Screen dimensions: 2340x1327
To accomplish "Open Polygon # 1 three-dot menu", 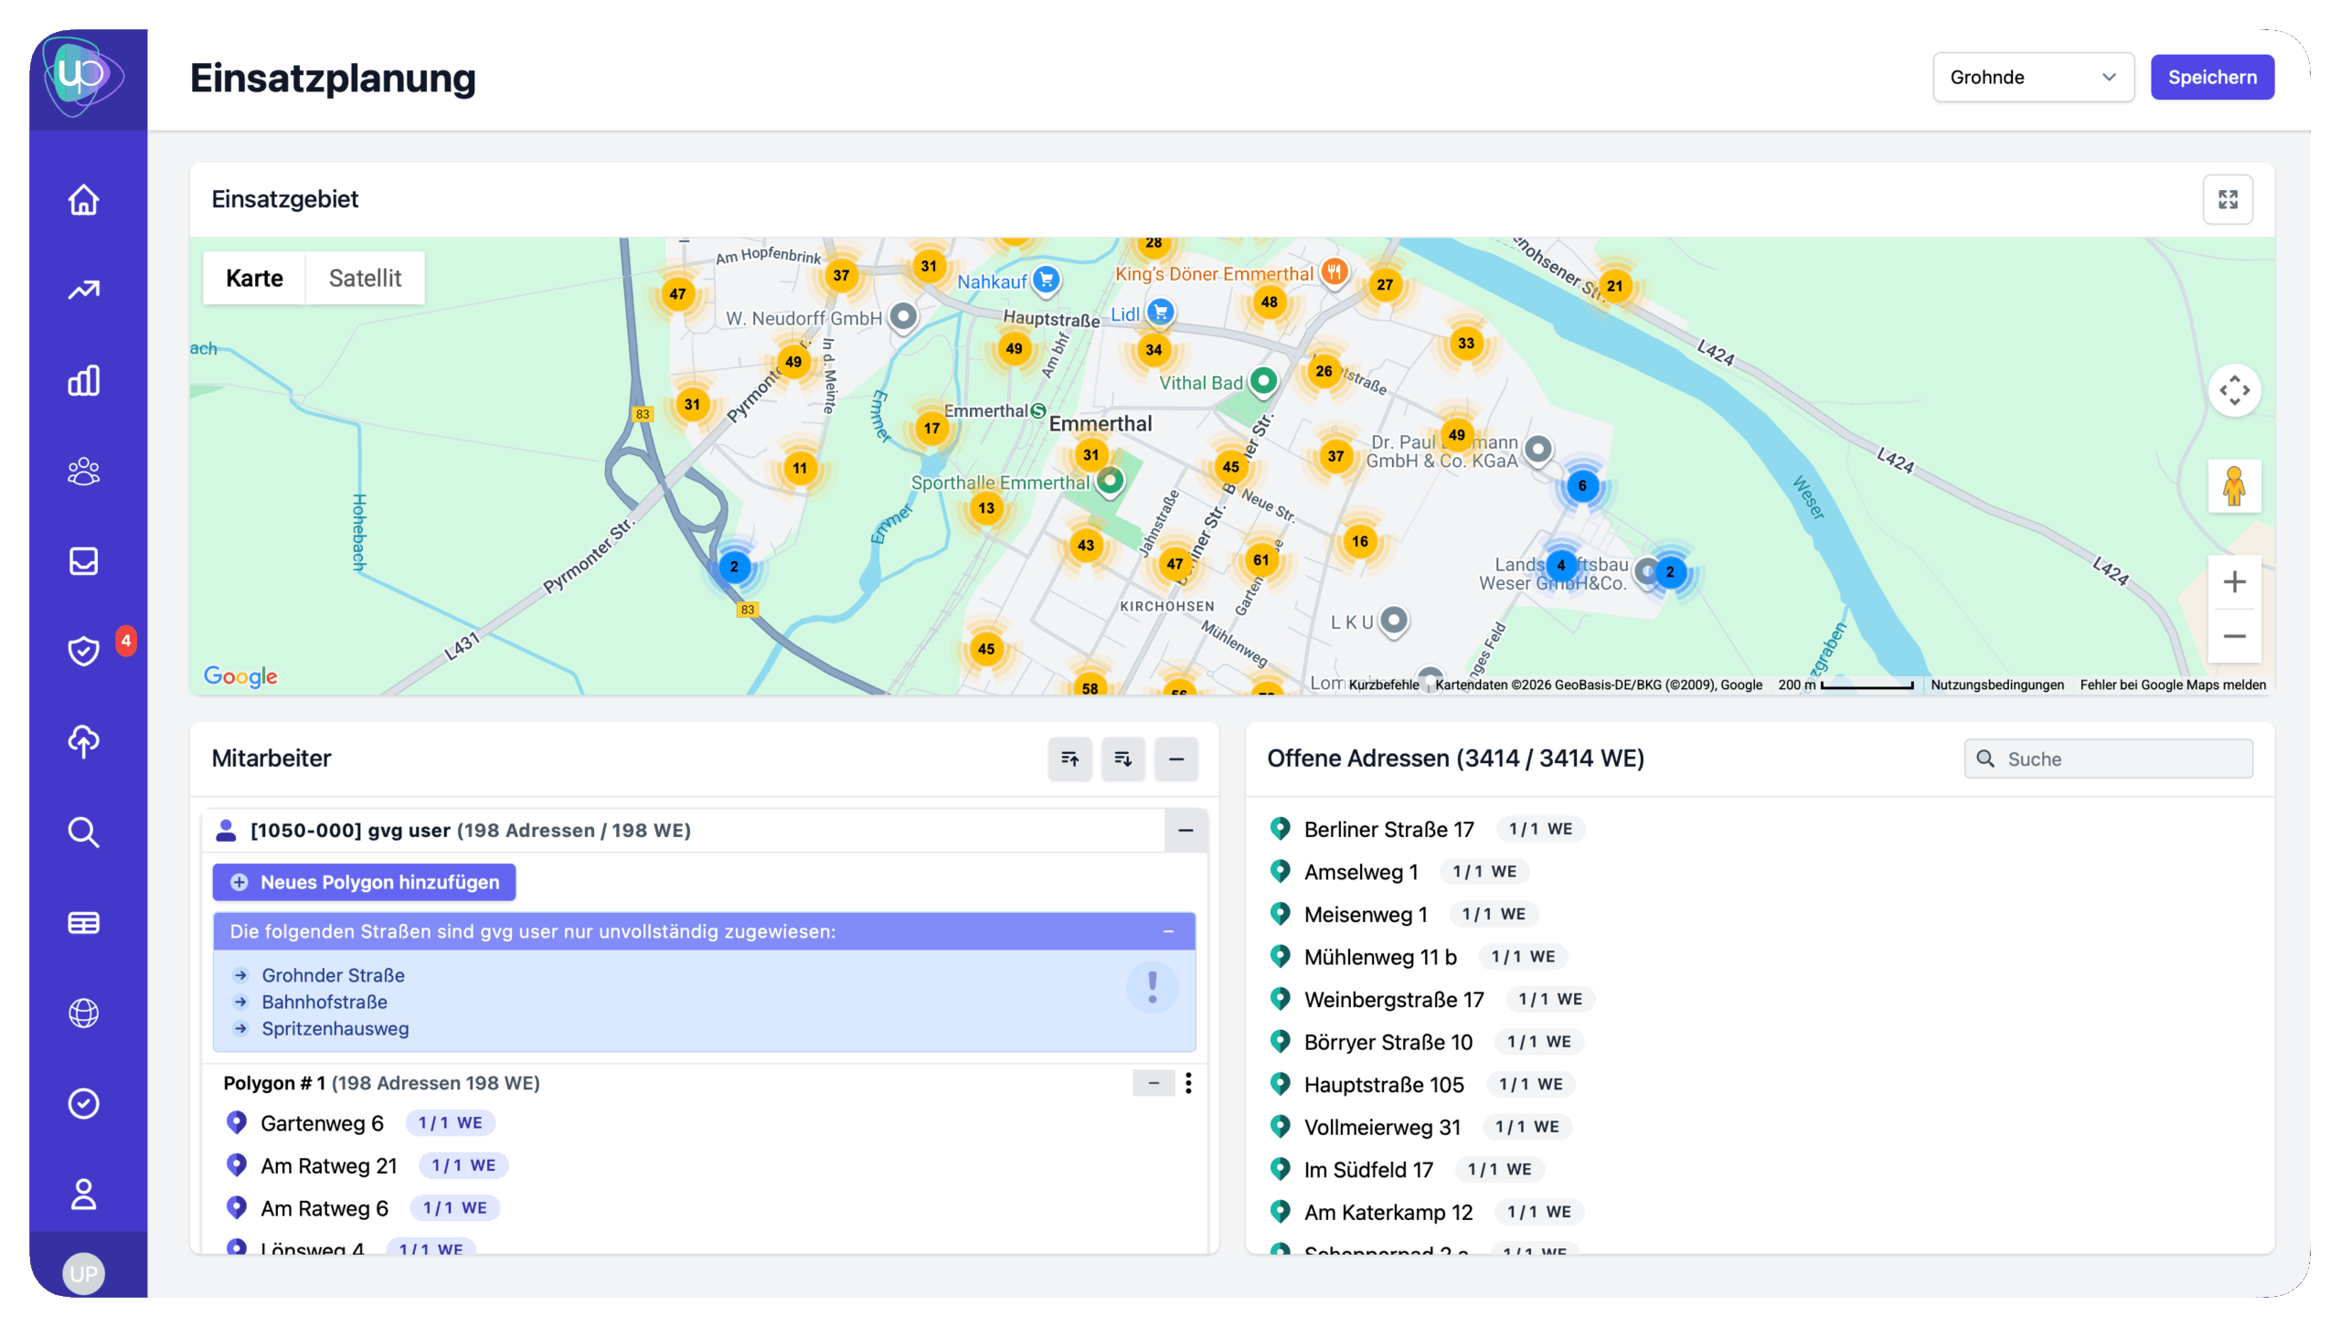I will pos(1188,1083).
